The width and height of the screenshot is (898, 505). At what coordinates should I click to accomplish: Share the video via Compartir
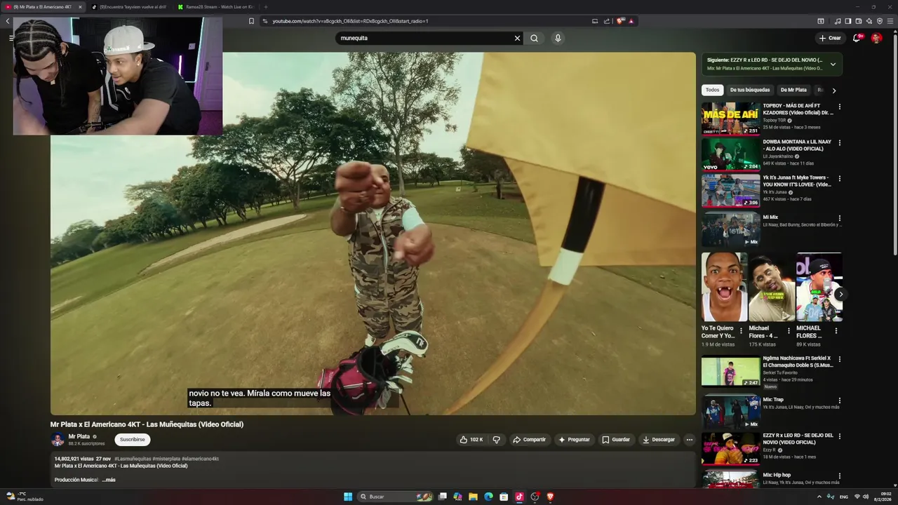pos(529,440)
